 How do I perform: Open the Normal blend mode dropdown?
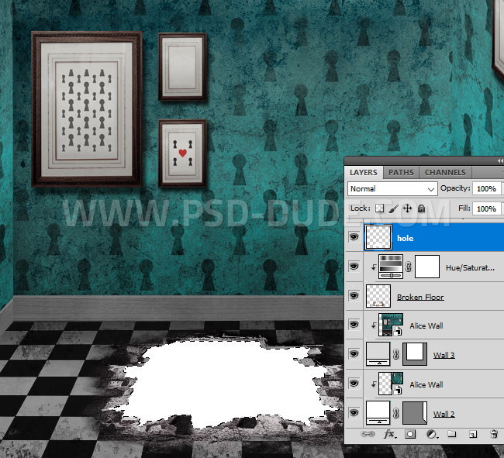click(x=392, y=188)
